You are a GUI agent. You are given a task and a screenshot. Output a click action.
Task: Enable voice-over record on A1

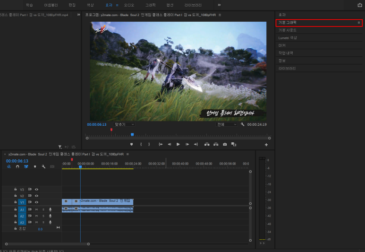[x=50, y=209]
